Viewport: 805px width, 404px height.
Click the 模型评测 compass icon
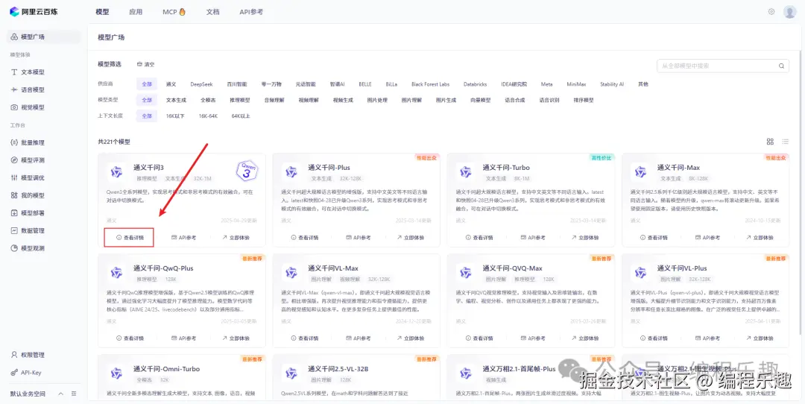pyautogui.click(x=14, y=160)
